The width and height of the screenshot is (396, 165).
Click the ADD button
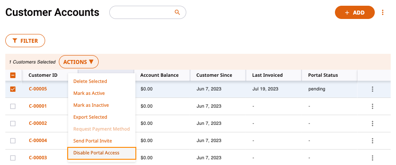click(x=354, y=12)
